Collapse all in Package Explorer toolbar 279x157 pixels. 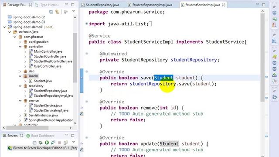click(51, 12)
